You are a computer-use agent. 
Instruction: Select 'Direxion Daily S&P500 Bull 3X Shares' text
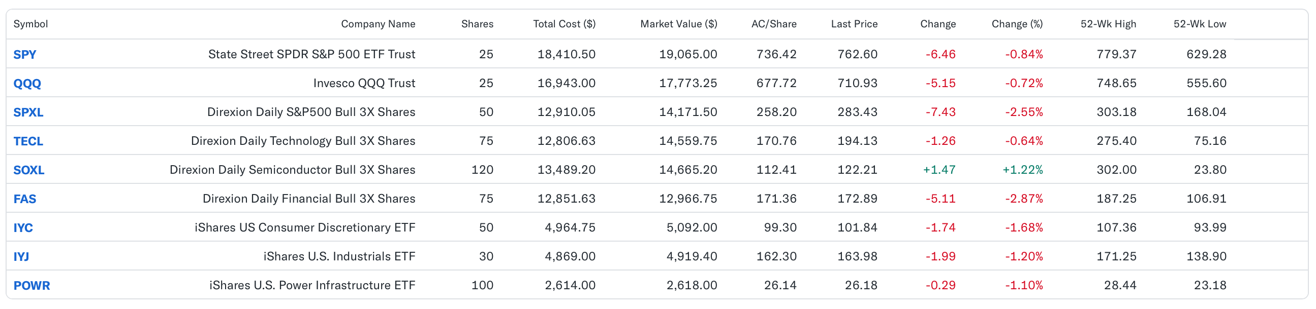(x=311, y=112)
